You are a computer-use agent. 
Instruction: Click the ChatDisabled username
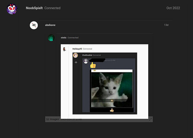[x=87, y=55]
